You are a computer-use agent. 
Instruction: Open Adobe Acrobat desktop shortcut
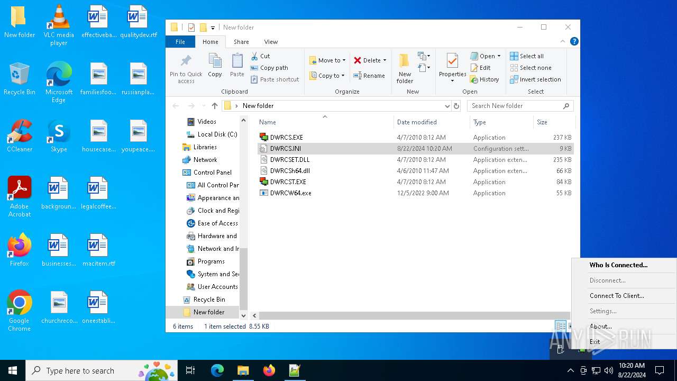click(20, 196)
